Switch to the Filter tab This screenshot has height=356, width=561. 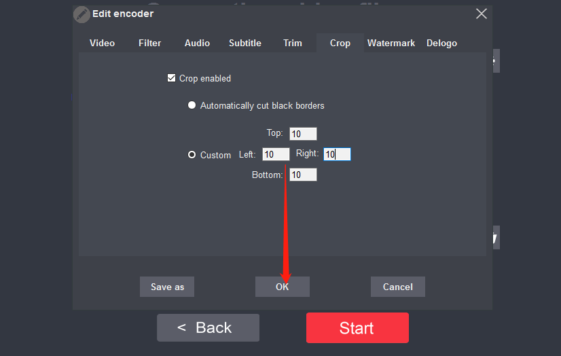149,43
